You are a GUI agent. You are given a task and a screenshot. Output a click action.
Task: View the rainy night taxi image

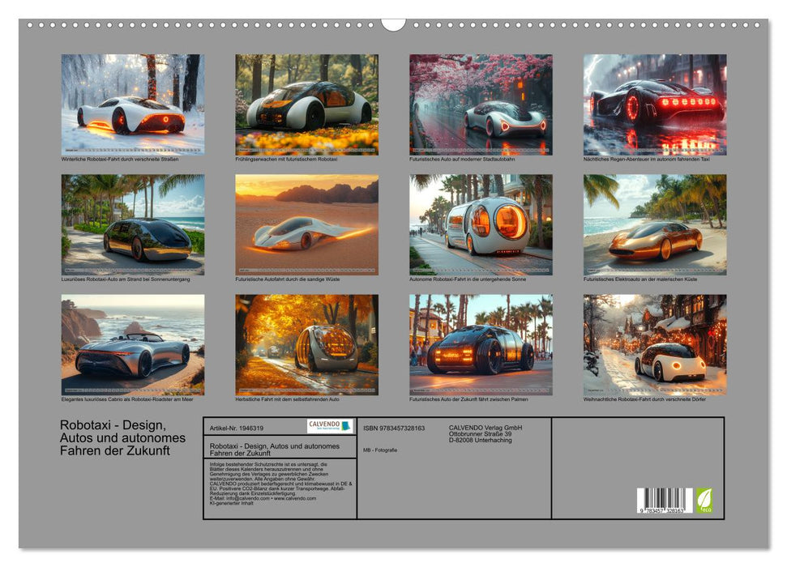click(652, 104)
